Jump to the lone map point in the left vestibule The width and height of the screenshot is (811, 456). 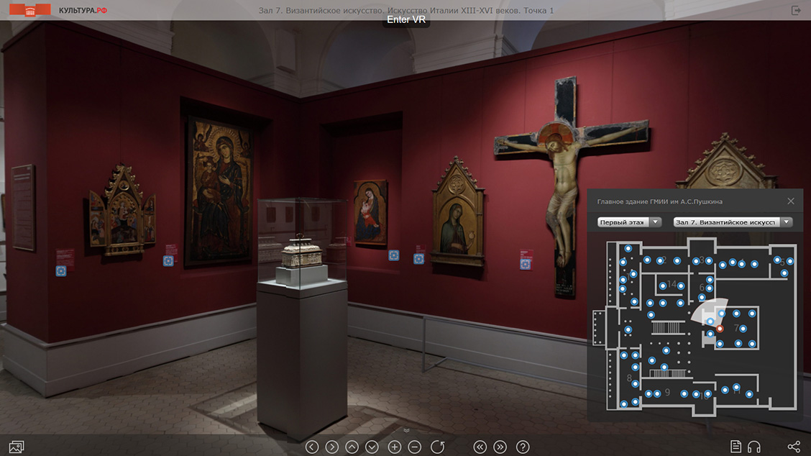click(628, 329)
